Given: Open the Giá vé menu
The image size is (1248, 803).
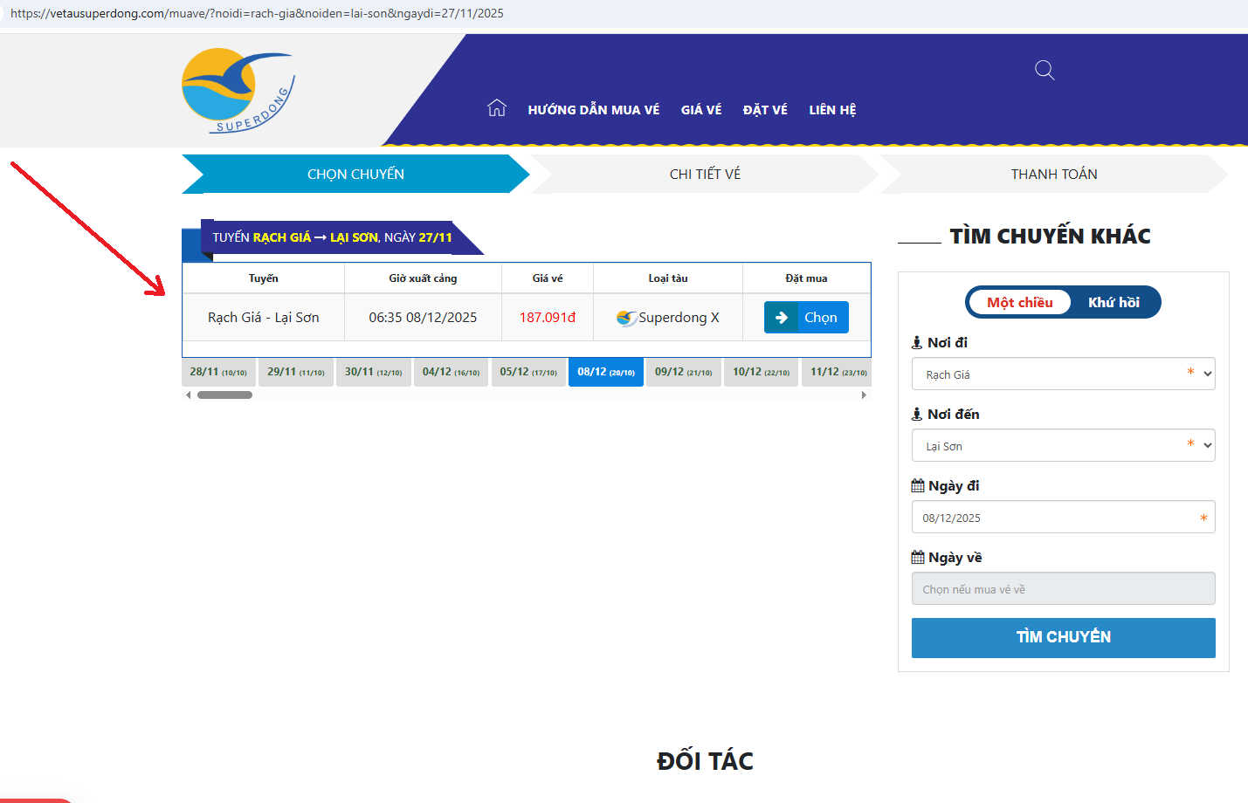Looking at the screenshot, I should click(701, 110).
